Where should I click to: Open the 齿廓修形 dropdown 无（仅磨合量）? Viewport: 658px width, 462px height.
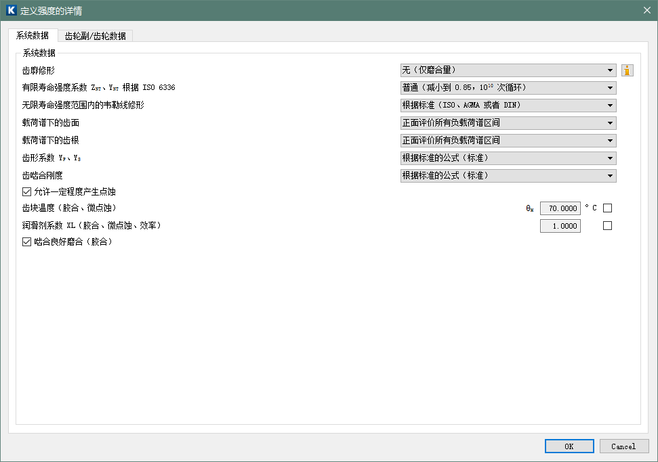(x=508, y=70)
